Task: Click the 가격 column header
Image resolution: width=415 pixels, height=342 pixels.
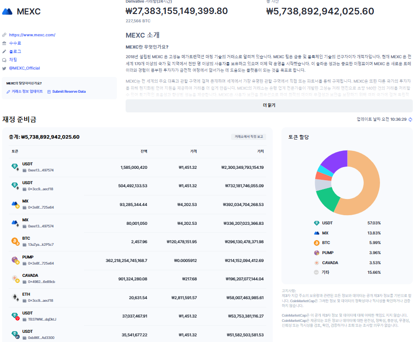Action: pos(193,151)
